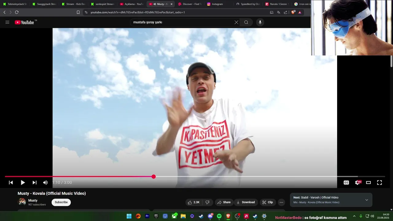Switch to Açıklama - YouTube tab
This screenshot has width=393, height=221.
131,4
